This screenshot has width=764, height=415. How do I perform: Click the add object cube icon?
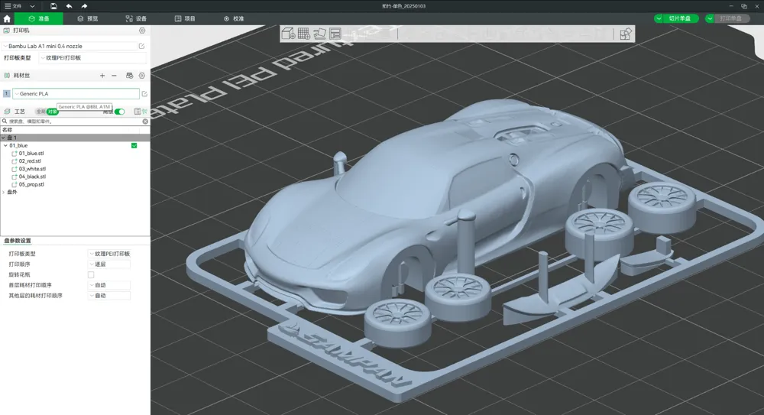(x=289, y=34)
